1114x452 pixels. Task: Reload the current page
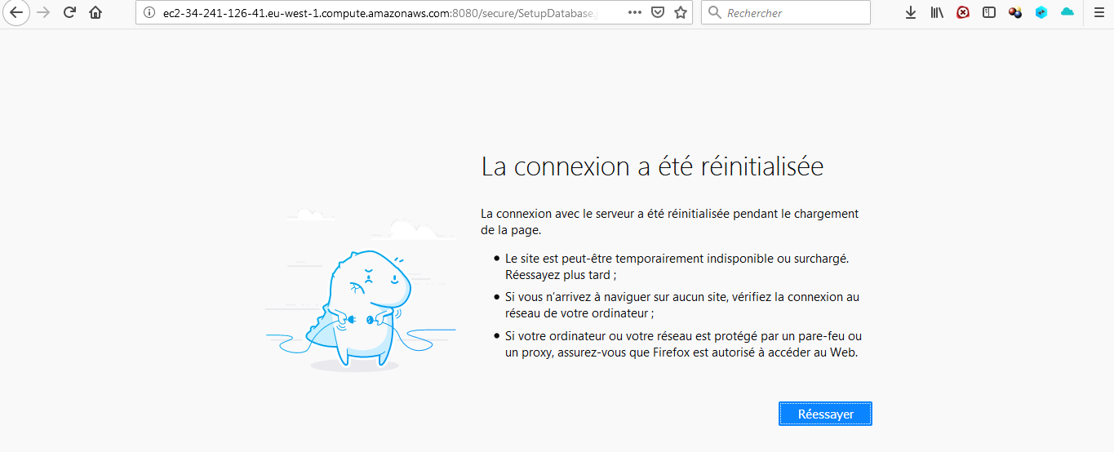pos(69,13)
